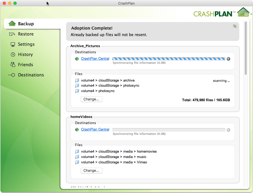Click the vertical scrollbar thumb
Image resolution: width=253 pixels, height=193 pixels.
[x=246, y=48]
